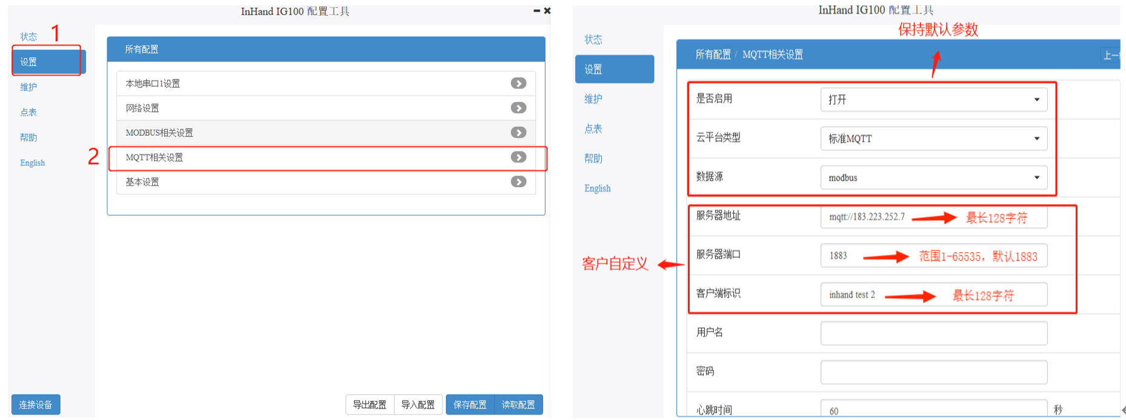The height and width of the screenshot is (420, 1126).
Task: Open 状态 in the MQTT settings window sidebar
Action: [x=593, y=39]
